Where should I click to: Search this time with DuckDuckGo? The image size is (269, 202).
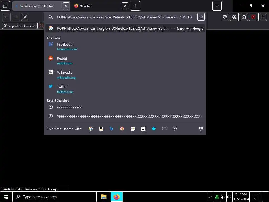(x=122, y=129)
